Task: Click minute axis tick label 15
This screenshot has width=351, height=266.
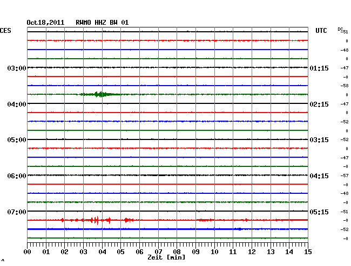Action: [308, 252]
